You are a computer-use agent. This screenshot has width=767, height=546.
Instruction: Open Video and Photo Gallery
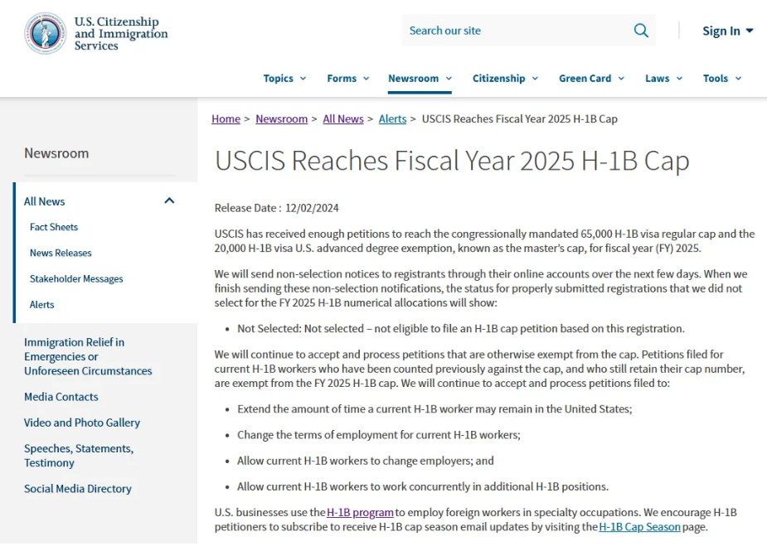click(x=82, y=423)
